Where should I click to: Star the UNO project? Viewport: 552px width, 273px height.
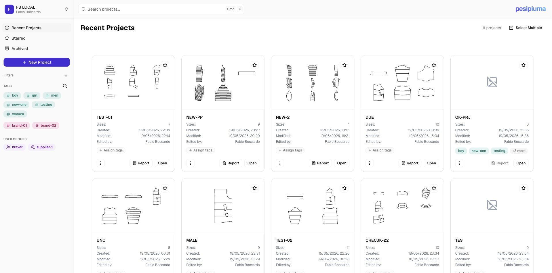point(165,188)
